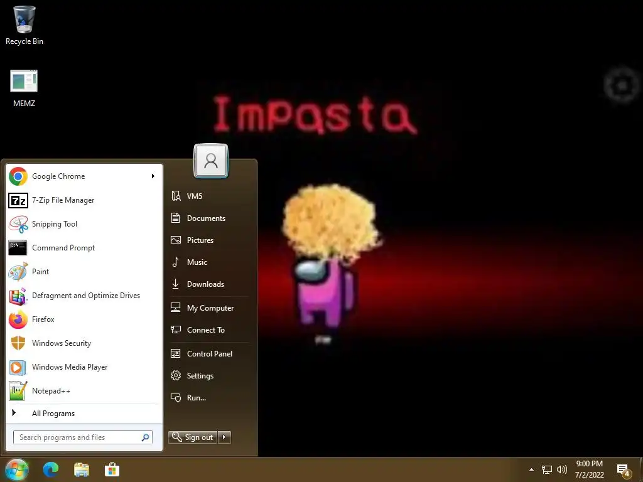The width and height of the screenshot is (643, 482).
Task: Open the Music folder
Action: [208, 262]
